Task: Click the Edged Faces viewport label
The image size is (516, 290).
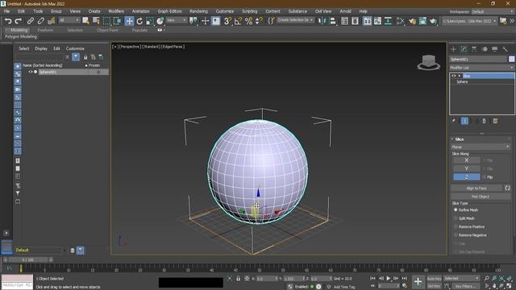Action: pyautogui.click(x=173, y=47)
